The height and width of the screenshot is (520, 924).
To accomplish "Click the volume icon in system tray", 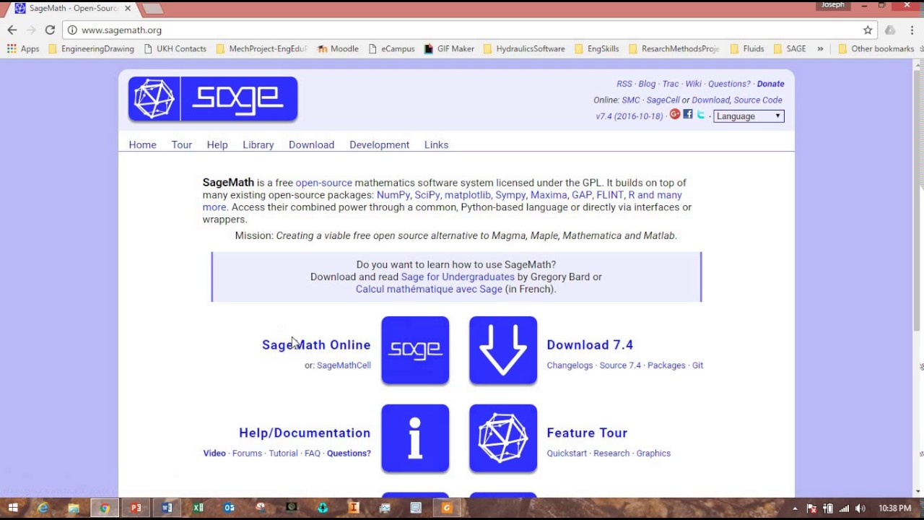I will point(860,508).
